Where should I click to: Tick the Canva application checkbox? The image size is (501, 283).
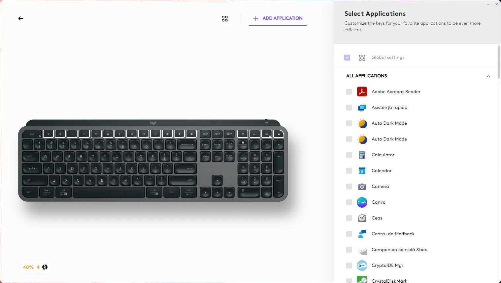click(x=349, y=202)
